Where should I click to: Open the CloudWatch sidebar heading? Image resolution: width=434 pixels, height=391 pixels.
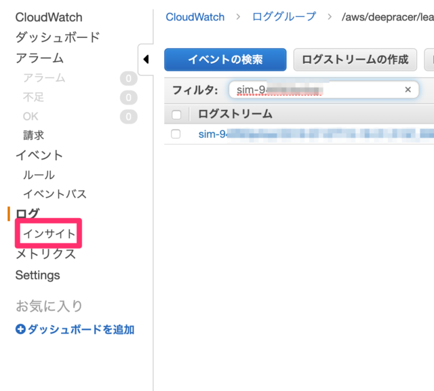(x=49, y=17)
